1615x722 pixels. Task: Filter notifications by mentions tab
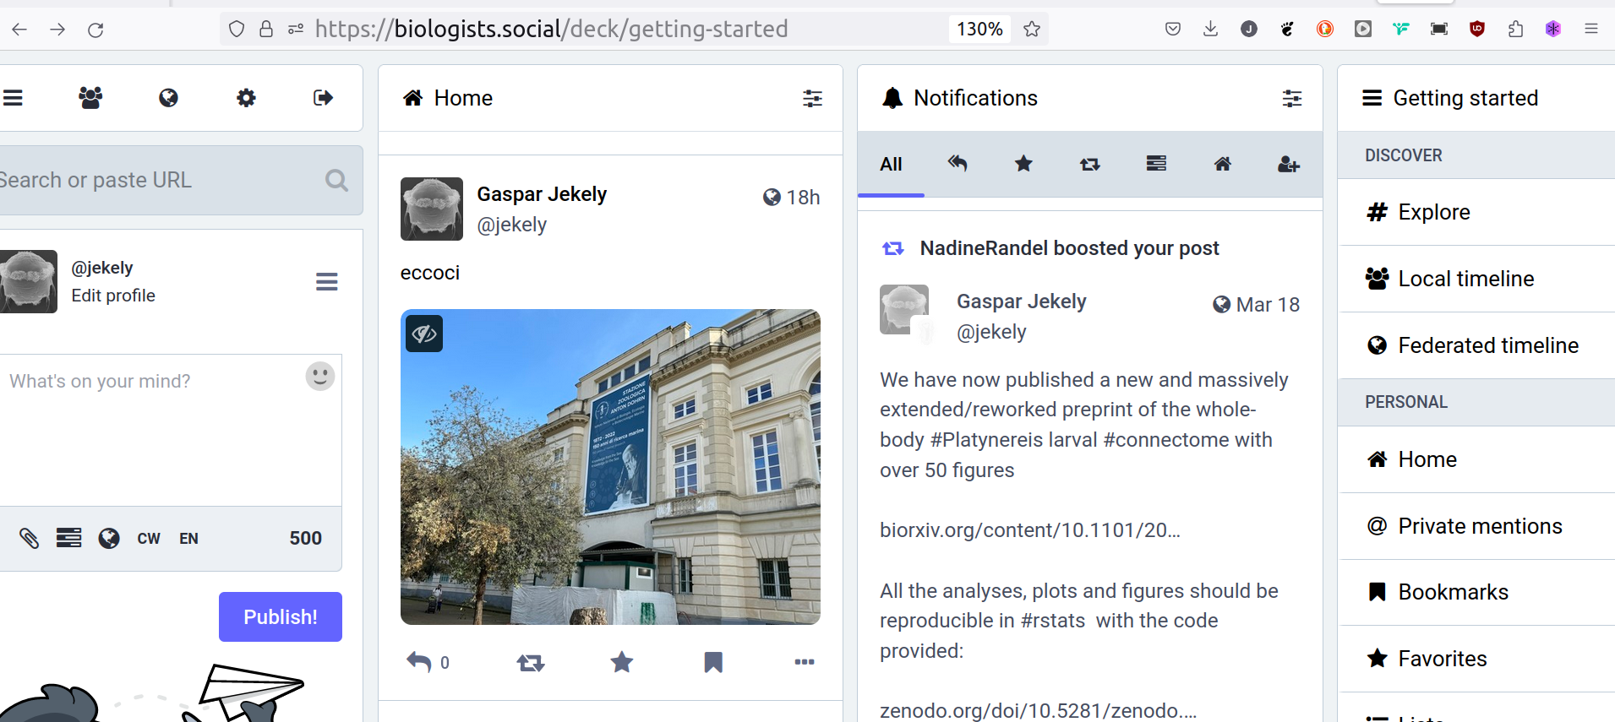pos(958,164)
